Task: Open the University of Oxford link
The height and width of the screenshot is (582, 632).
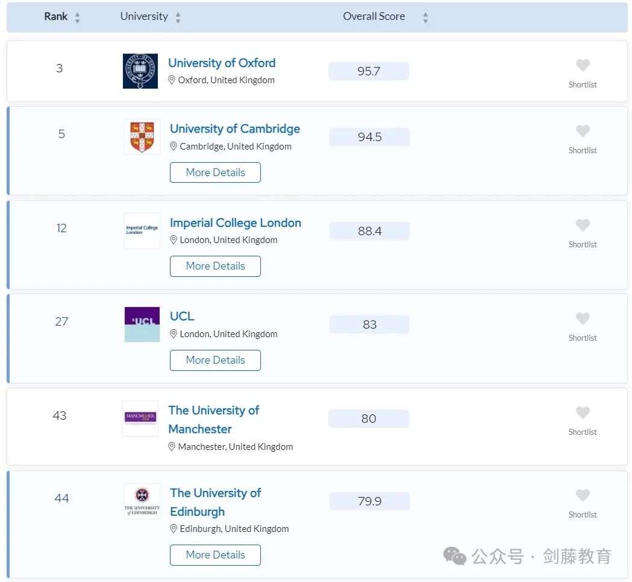Action: (222, 63)
